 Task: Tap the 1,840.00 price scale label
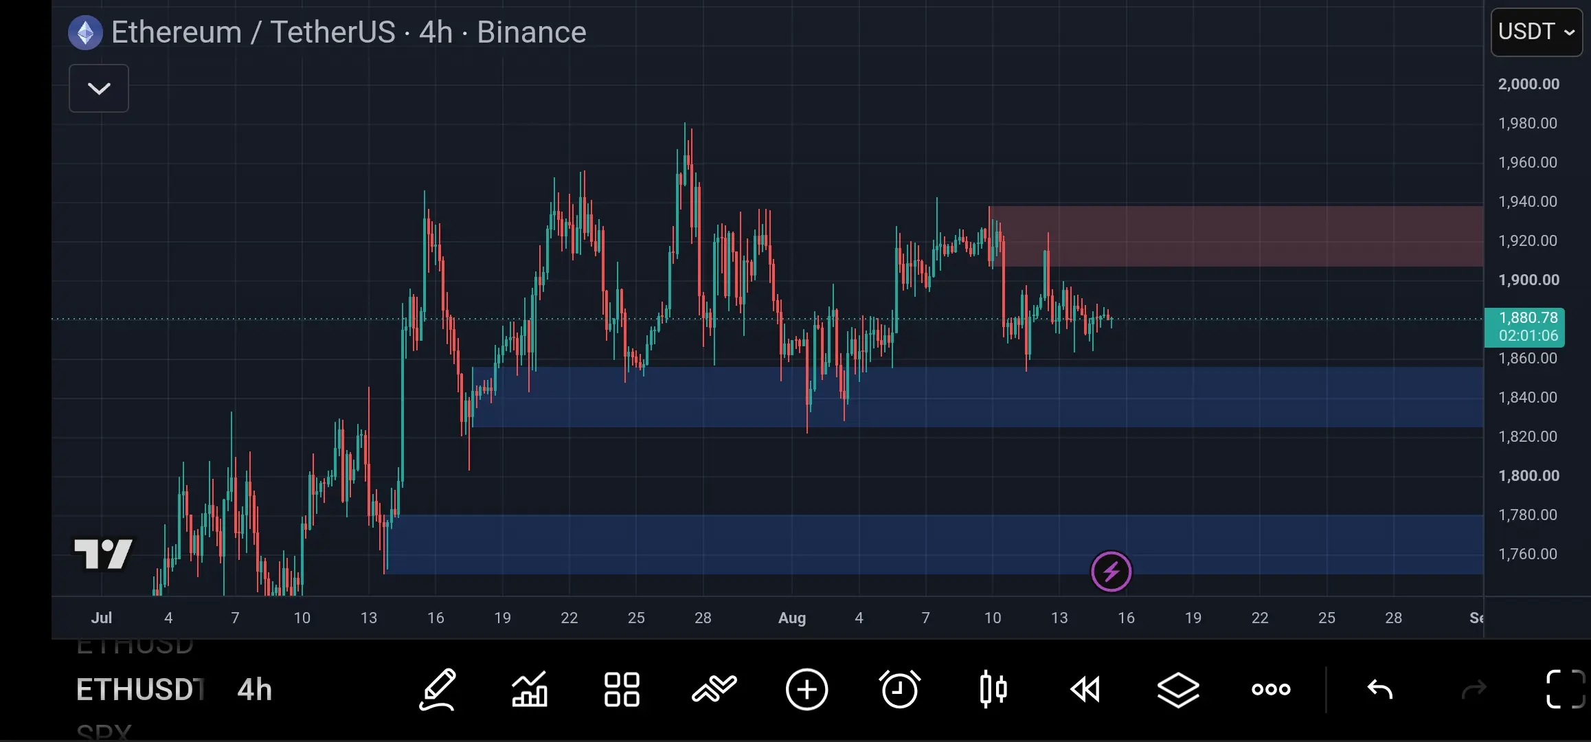tap(1528, 397)
